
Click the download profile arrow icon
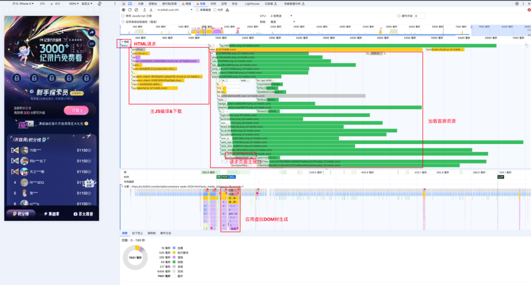click(151, 10)
